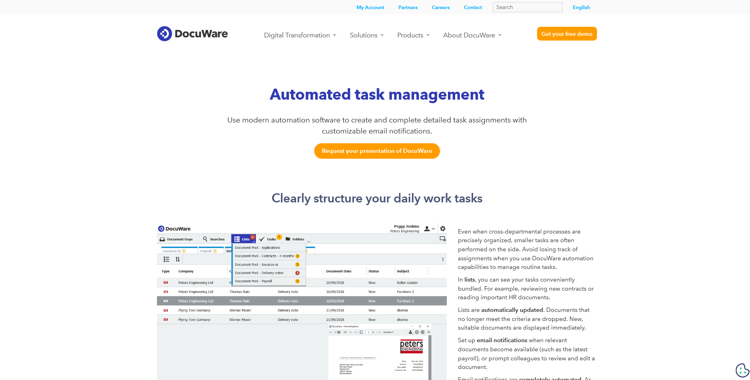This screenshot has height=380, width=750.
Task: Expand the About DocuWare menu
Action: (472, 35)
